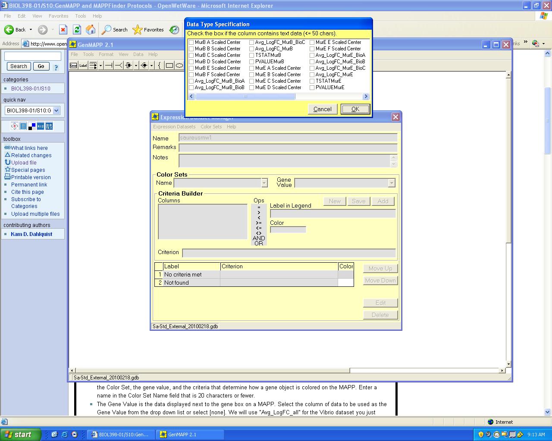Select the Label tool in GenMAPP toolbar
This screenshot has height=441, width=552.
(x=83, y=65)
